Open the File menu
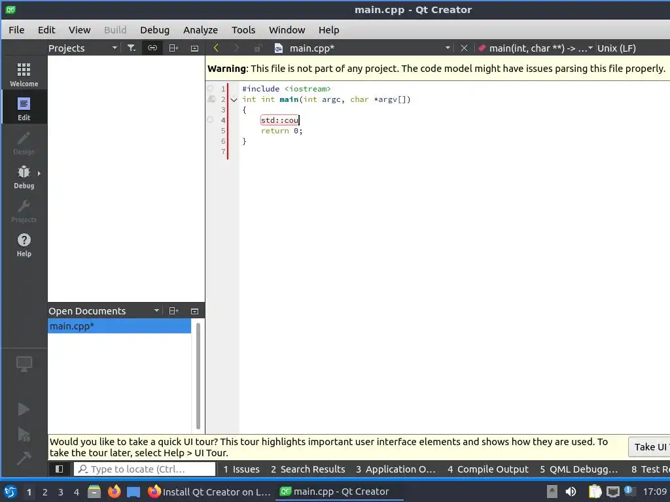The width and height of the screenshot is (670, 502). pos(16,30)
